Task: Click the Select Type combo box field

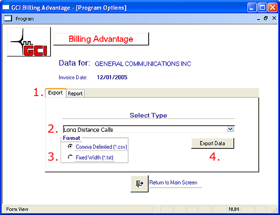Action: point(149,129)
